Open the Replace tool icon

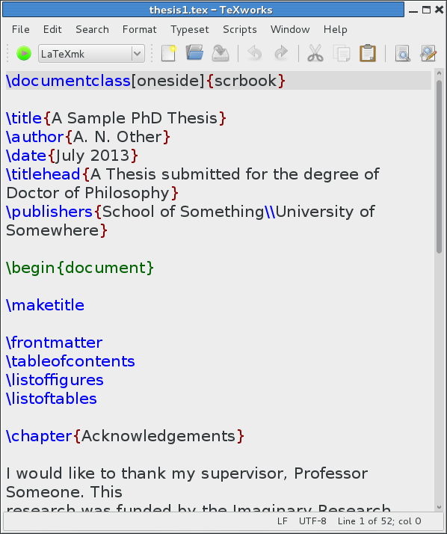(428, 53)
